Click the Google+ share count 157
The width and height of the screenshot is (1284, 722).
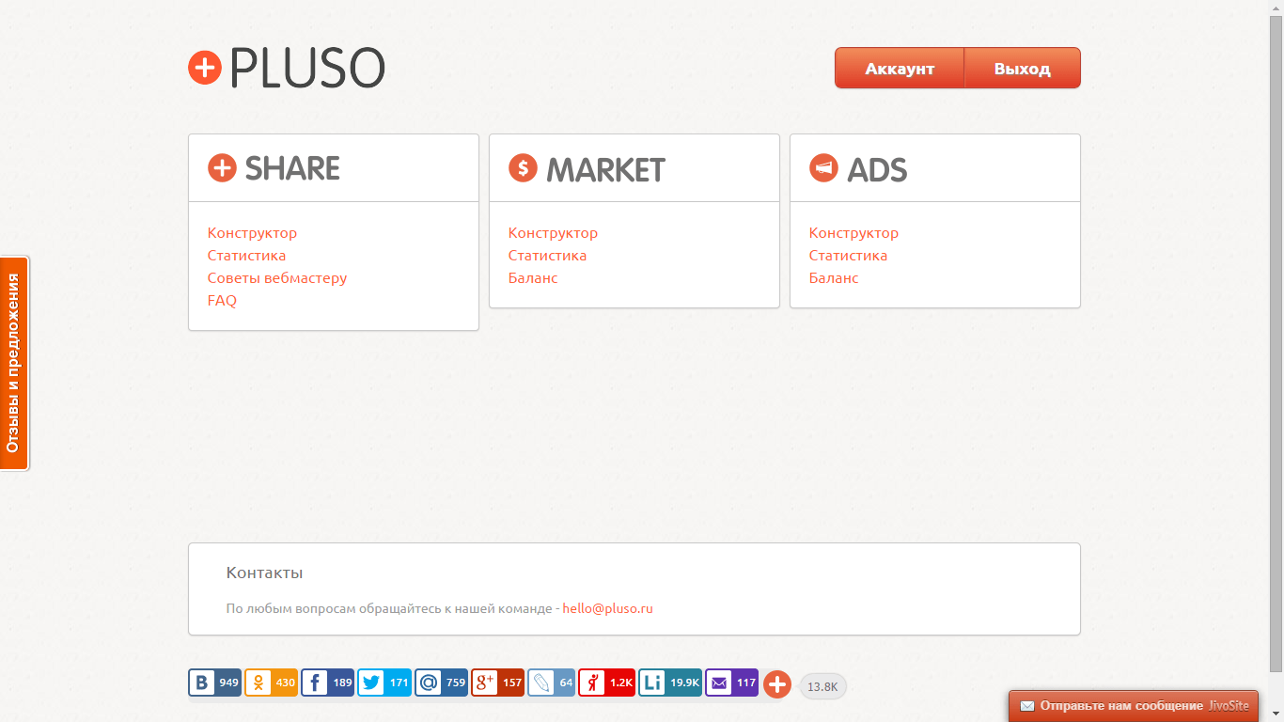[511, 683]
